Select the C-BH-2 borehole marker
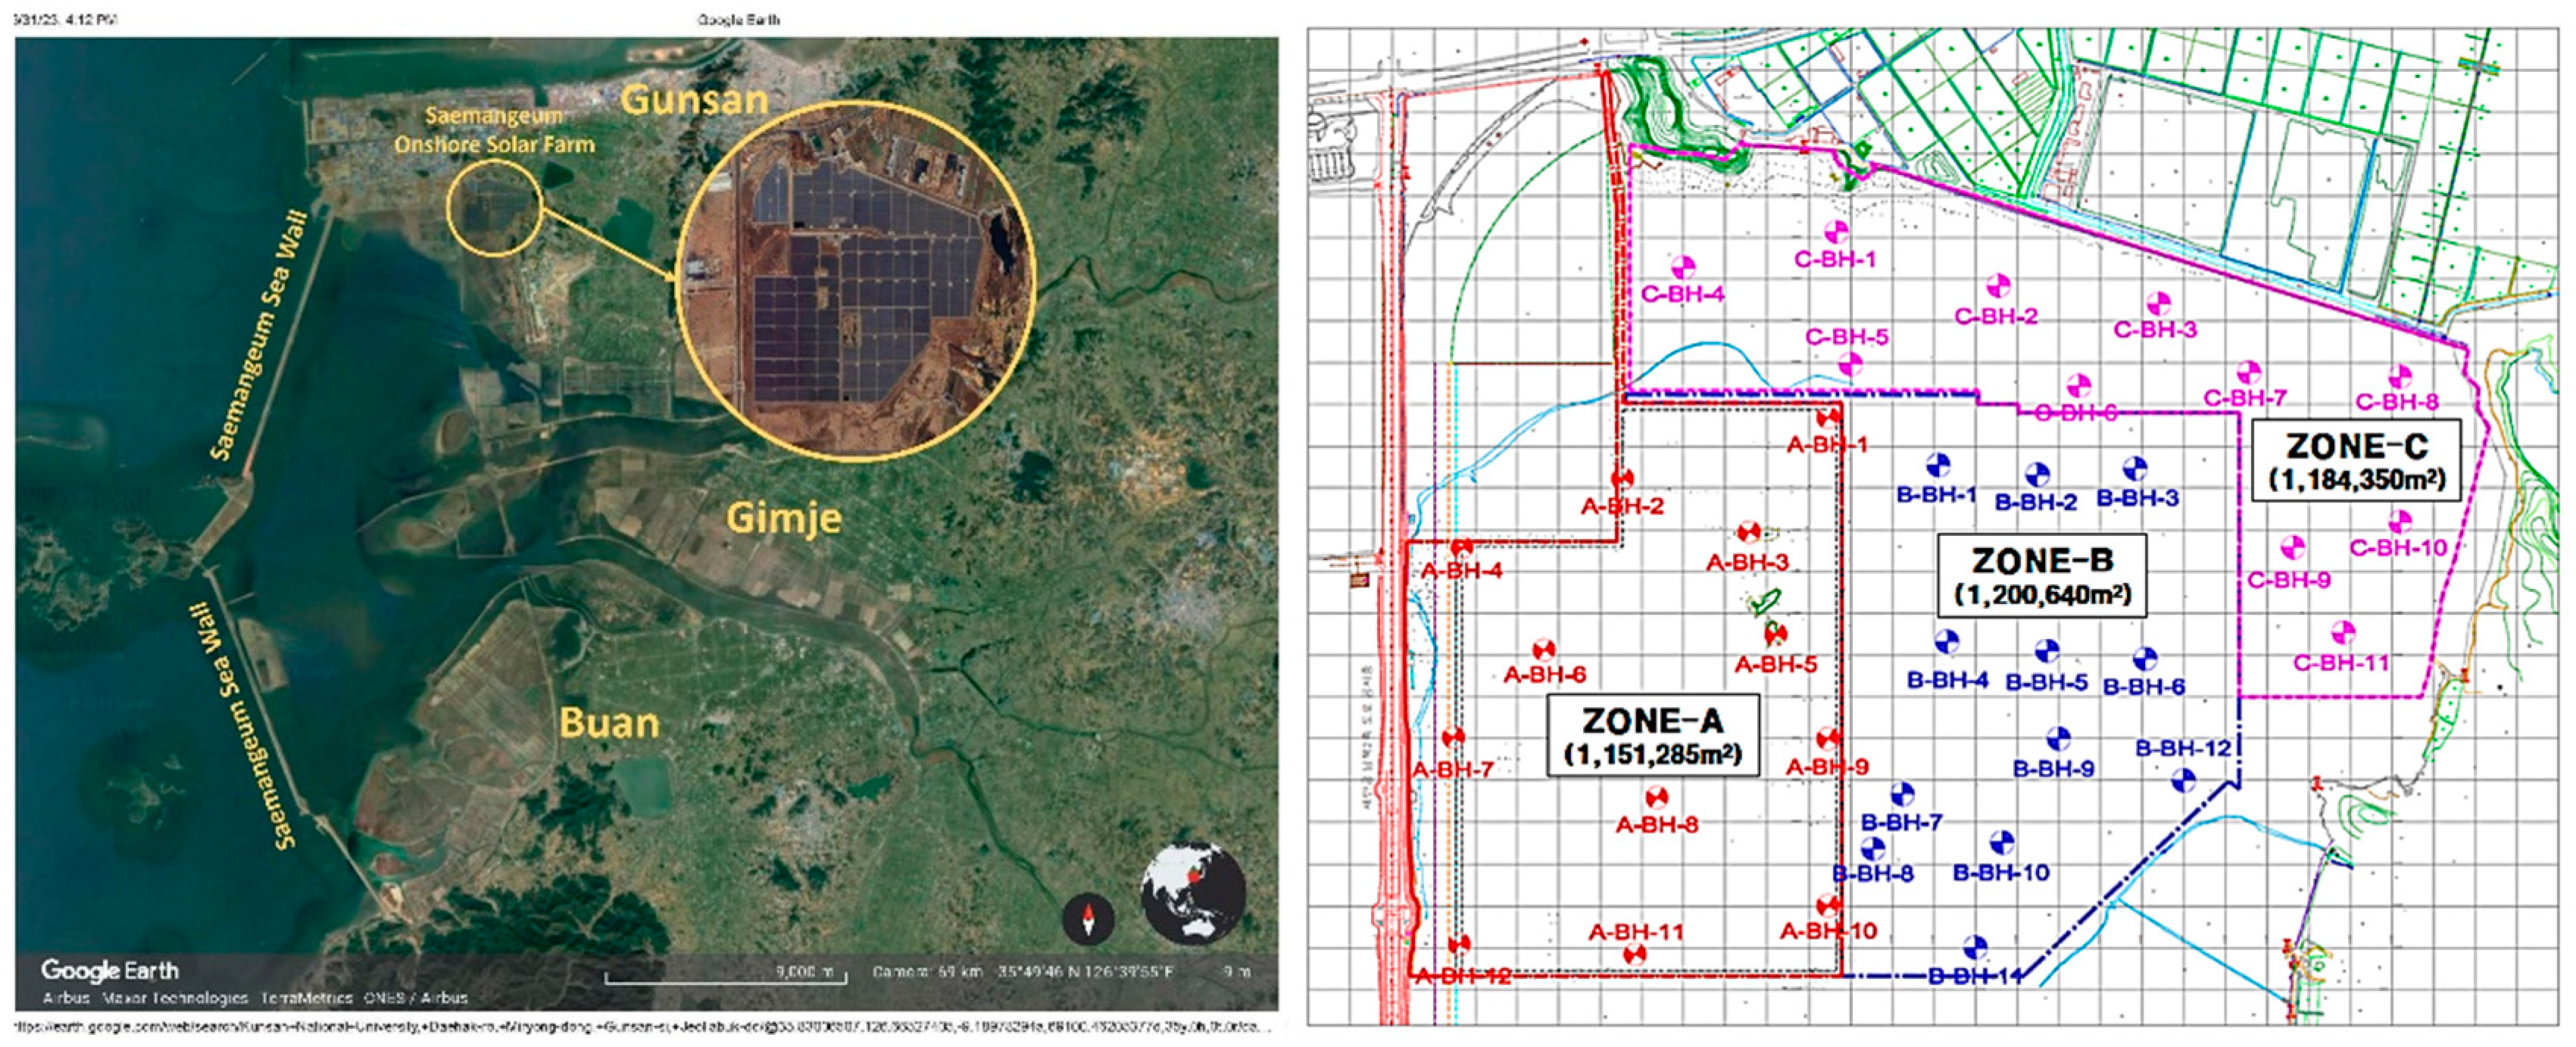 pos(1998,287)
